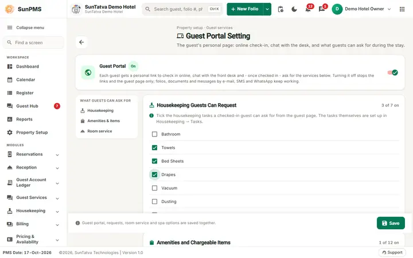413x258 pixels.
Task: Turn off the Guest Portal switch
Action: coord(393,73)
